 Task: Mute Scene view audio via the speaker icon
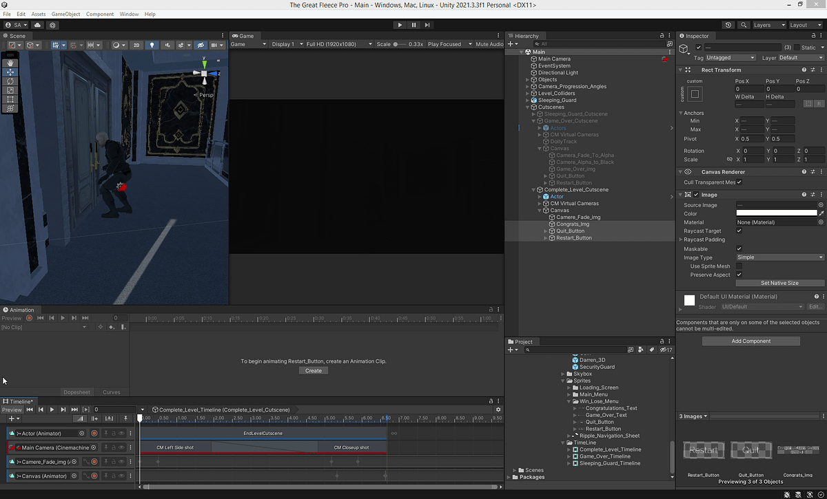tap(169, 45)
